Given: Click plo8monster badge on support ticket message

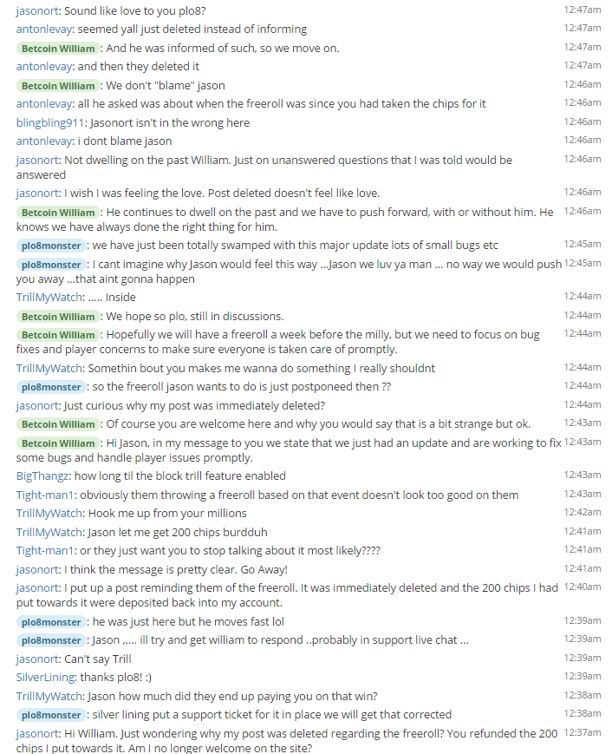Looking at the screenshot, I should point(51,715).
